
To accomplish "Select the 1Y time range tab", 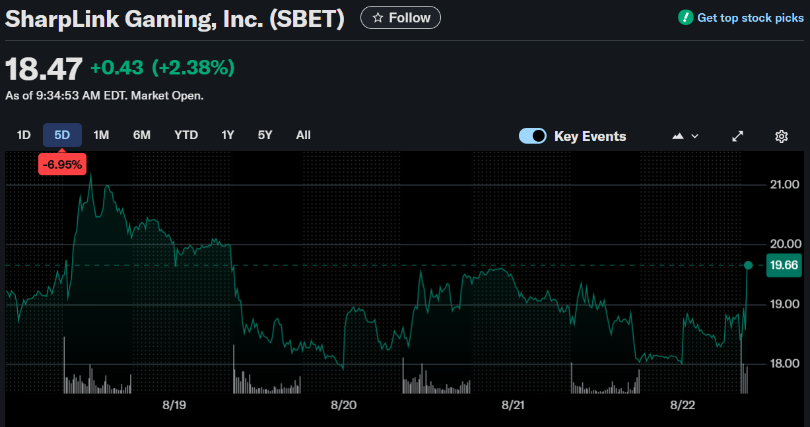I will click(x=228, y=135).
